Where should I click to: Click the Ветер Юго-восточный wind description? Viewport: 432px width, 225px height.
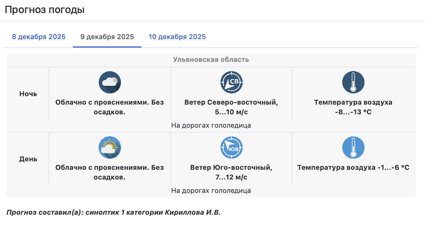[x=231, y=168]
